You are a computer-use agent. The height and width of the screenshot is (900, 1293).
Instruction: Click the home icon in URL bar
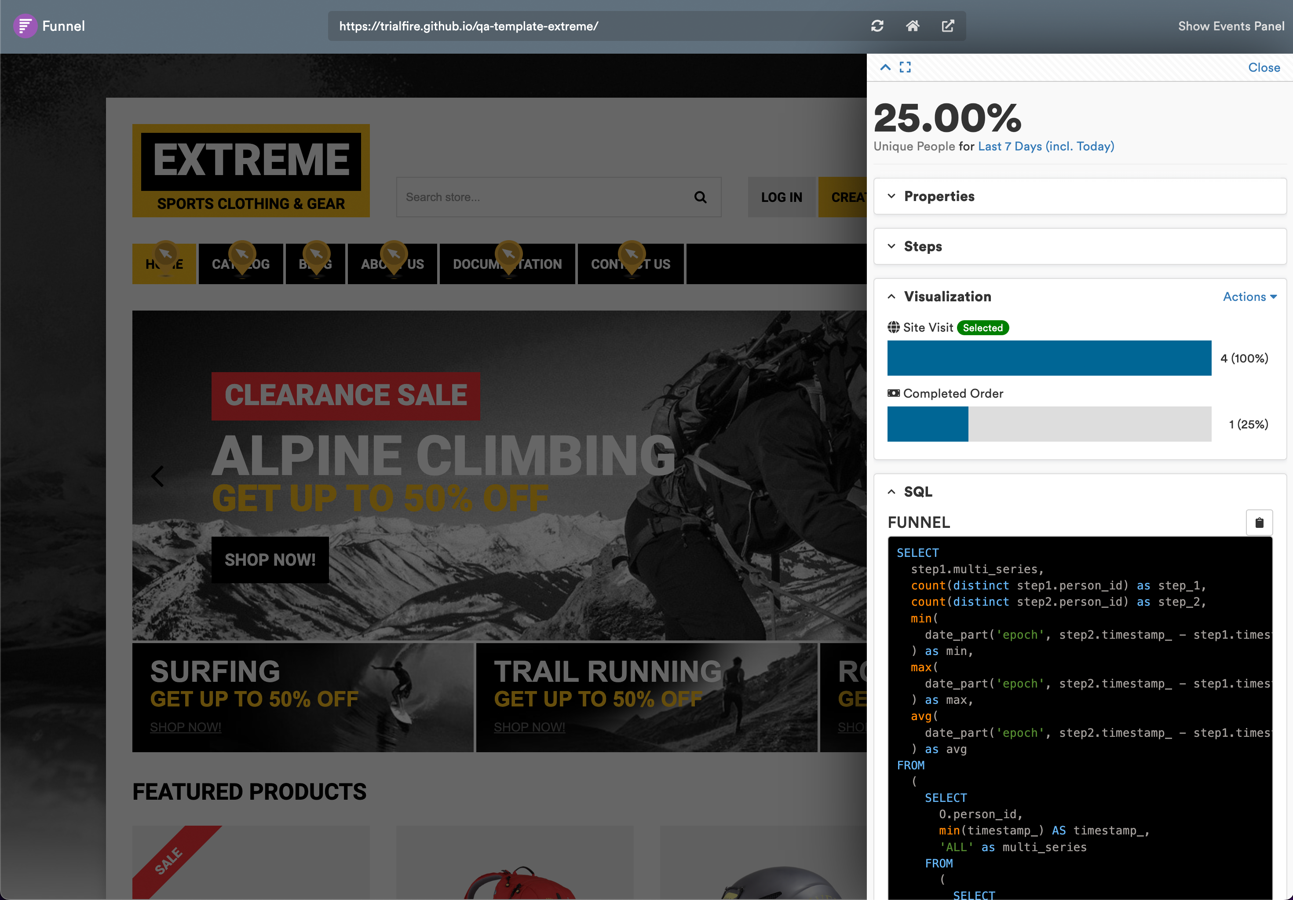pyautogui.click(x=912, y=26)
